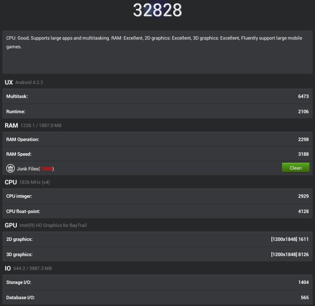Open the 3D graphics result row
The height and width of the screenshot is (306, 315).
tap(157, 254)
